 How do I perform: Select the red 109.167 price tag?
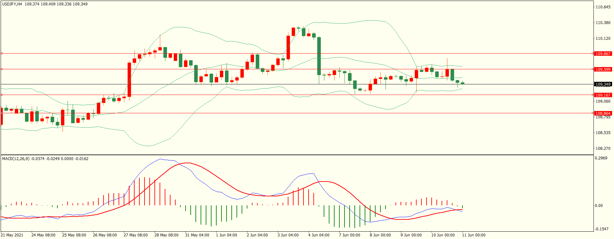603,95
